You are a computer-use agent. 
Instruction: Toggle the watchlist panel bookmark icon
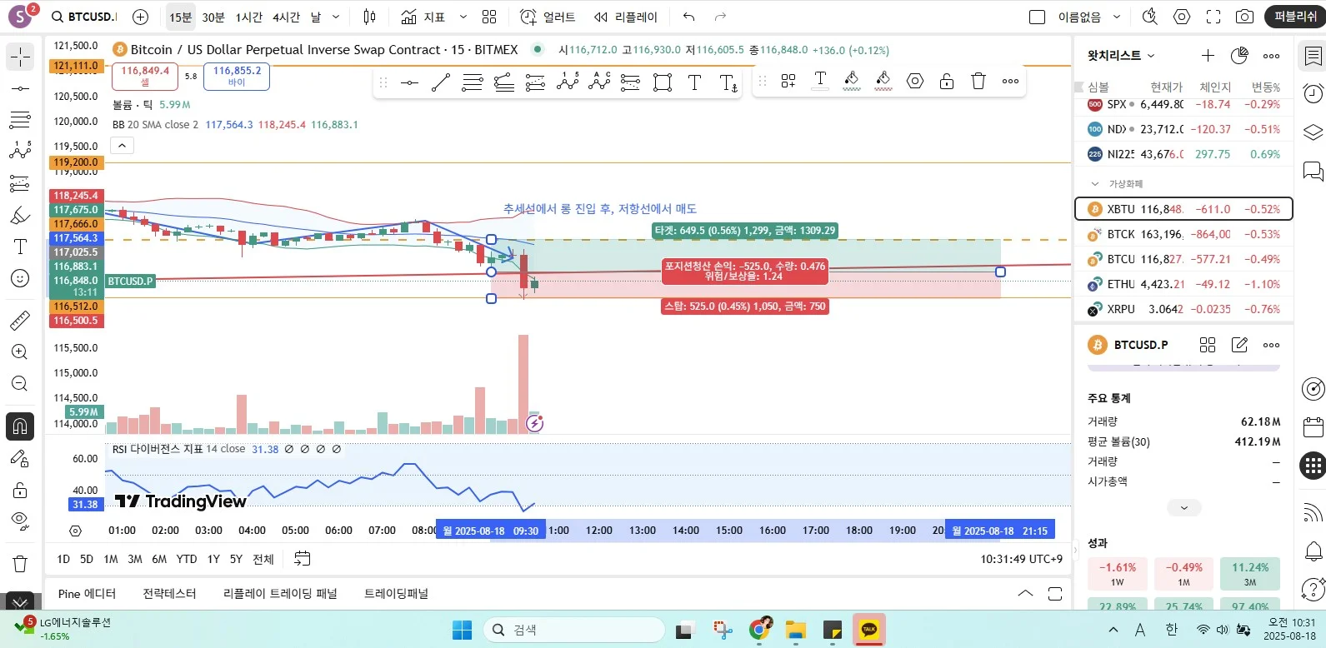tap(1313, 56)
